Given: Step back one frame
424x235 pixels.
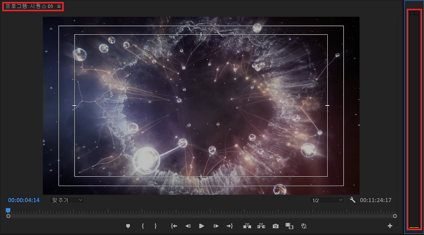Looking at the screenshot, I should [188, 226].
